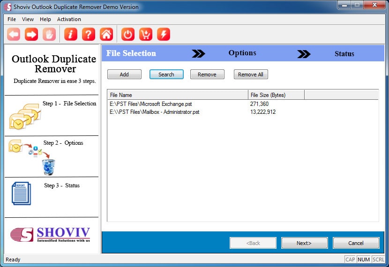The width and height of the screenshot is (389, 267).
Task: Click the Ready status bar text
Action: click(13, 260)
